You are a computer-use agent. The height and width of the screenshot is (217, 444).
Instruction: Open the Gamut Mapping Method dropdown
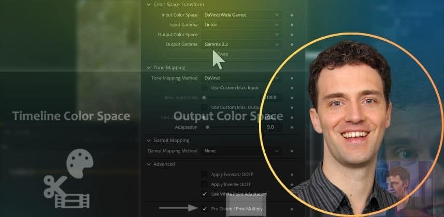point(241,151)
